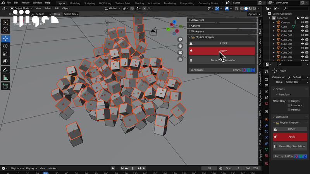The image size is (310, 174).
Task: Enable Affect Only Locations checkbox
Action: click(x=289, y=105)
